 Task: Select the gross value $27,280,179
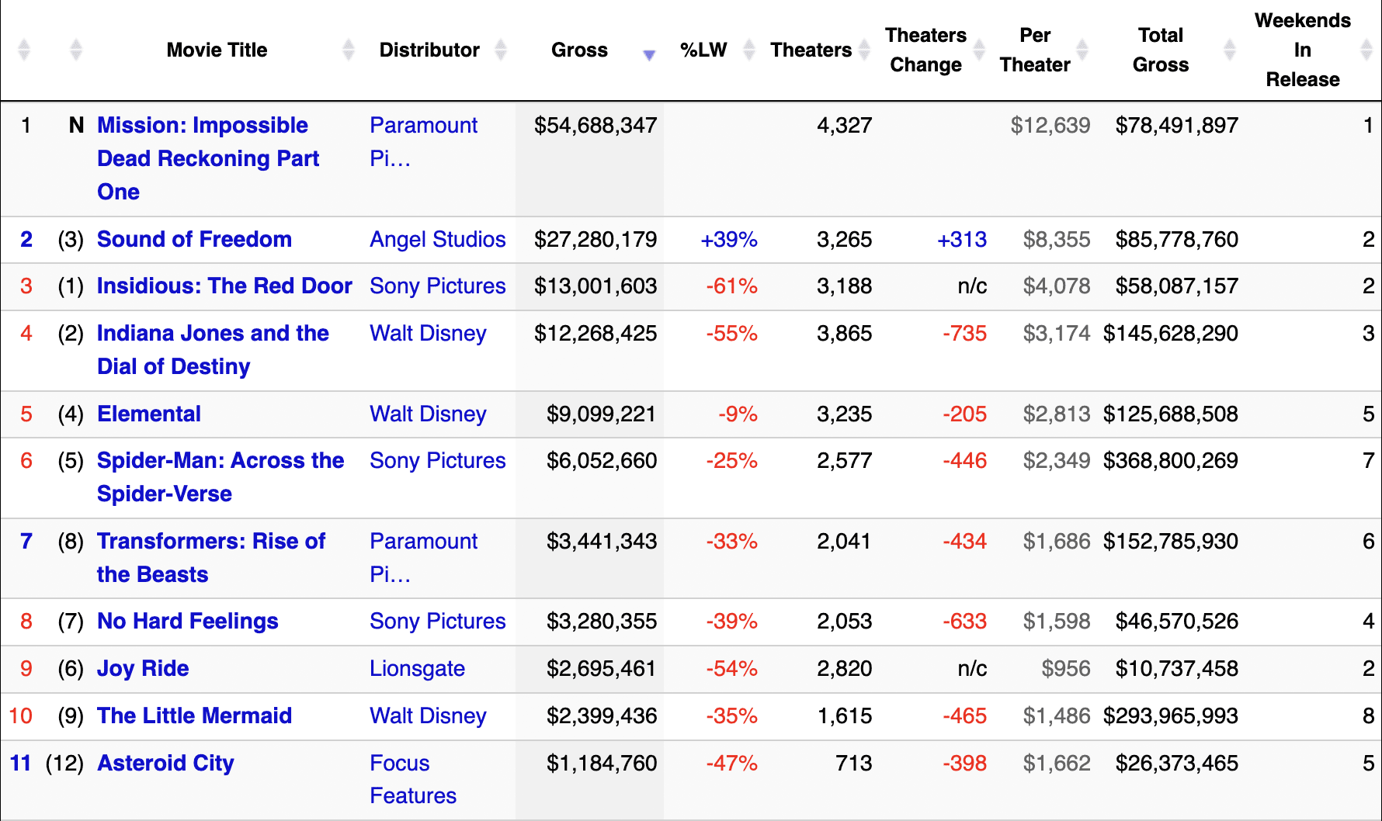(596, 240)
